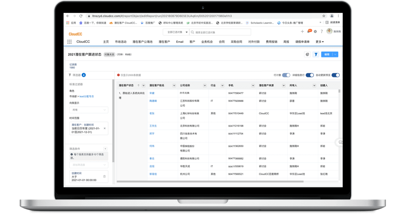Click the phone cell 90477590477
Image resolution: width=406 pixels, height=214 pixels.
[x=236, y=93]
